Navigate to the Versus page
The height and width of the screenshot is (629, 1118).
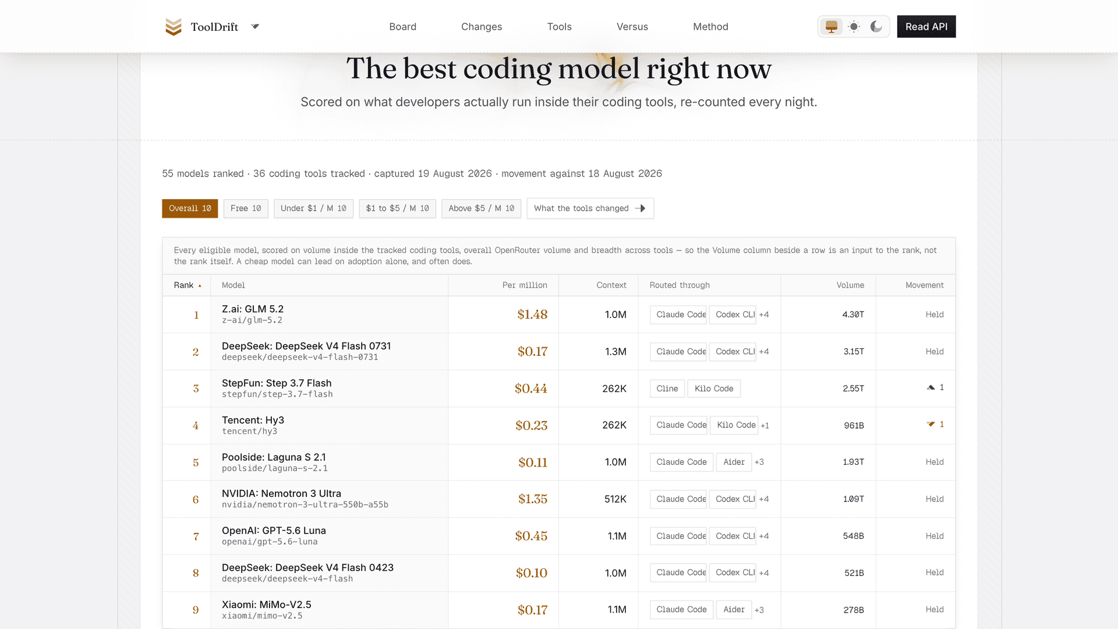(x=632, y=27)
